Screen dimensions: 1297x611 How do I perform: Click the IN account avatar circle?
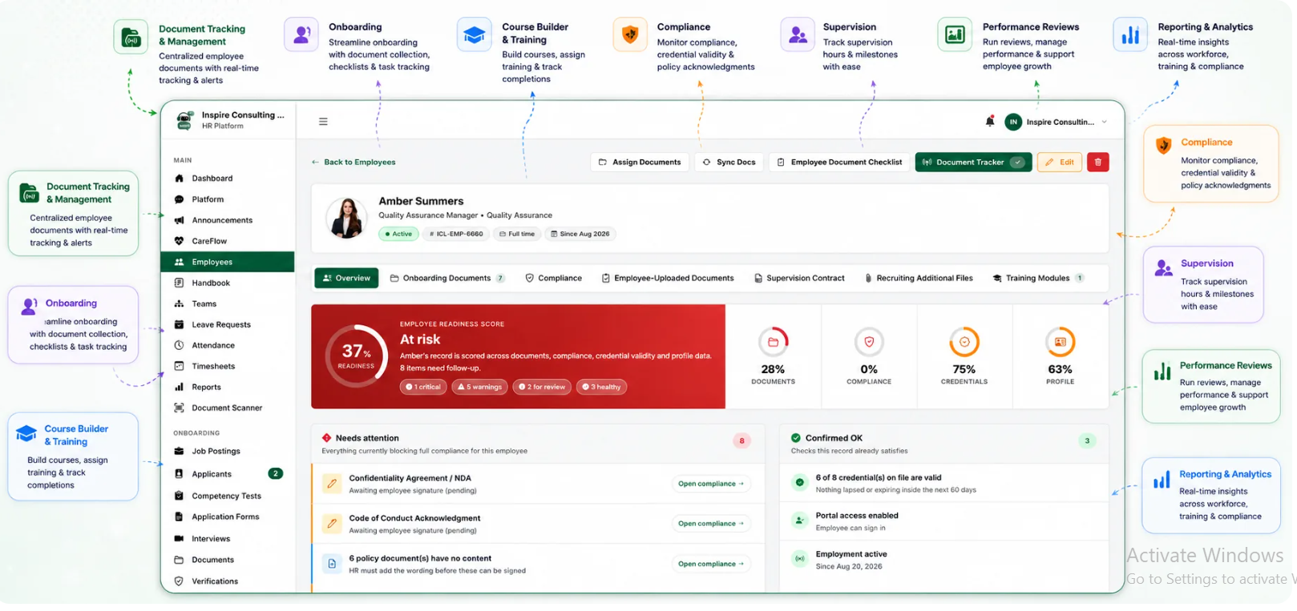1013,122
